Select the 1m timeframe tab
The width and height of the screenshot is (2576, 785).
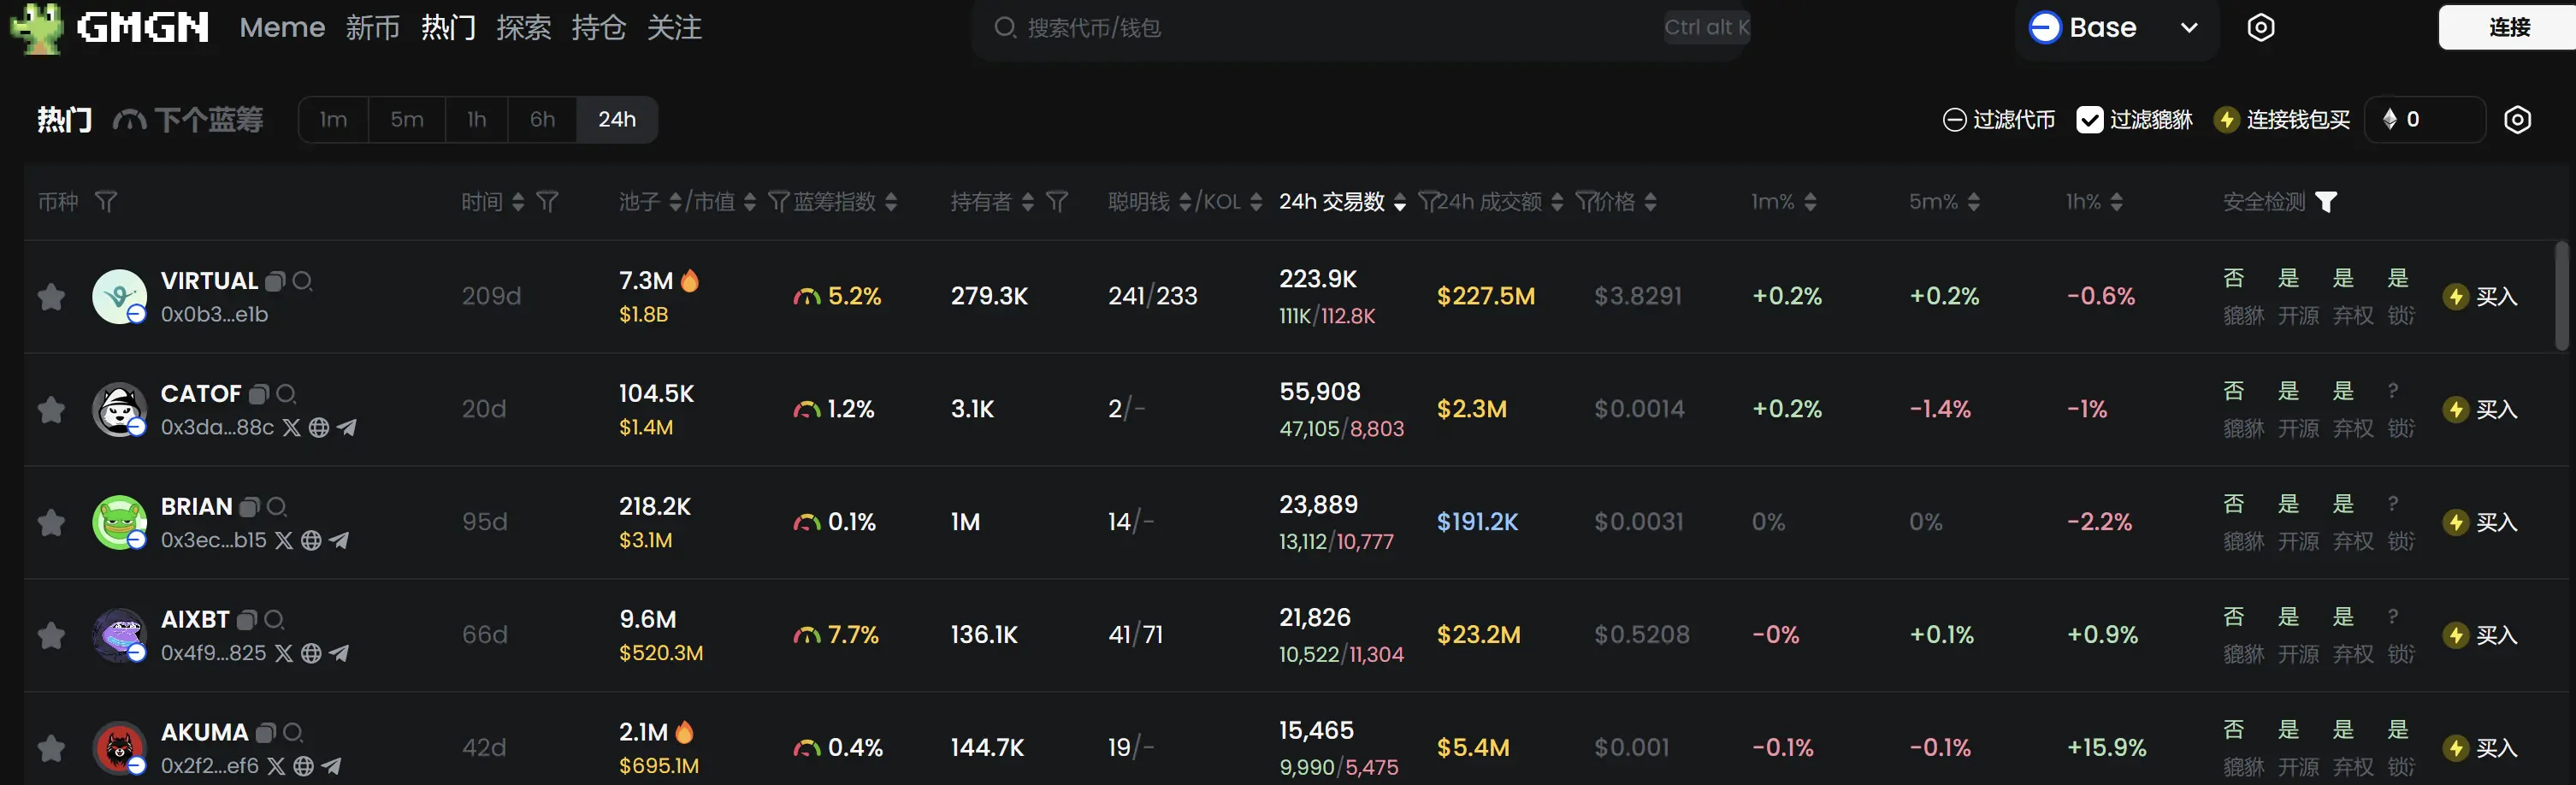click(x=333, y=120)
